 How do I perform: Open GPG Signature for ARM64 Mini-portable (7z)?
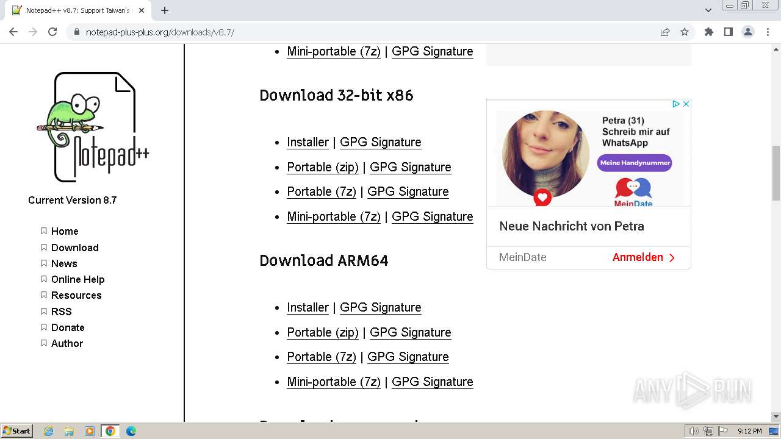coord(433,382)
